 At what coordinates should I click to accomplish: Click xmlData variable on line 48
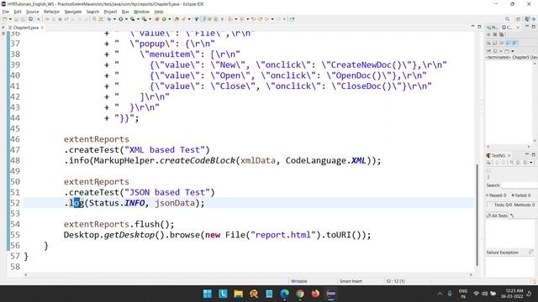(x=258, y=160)
